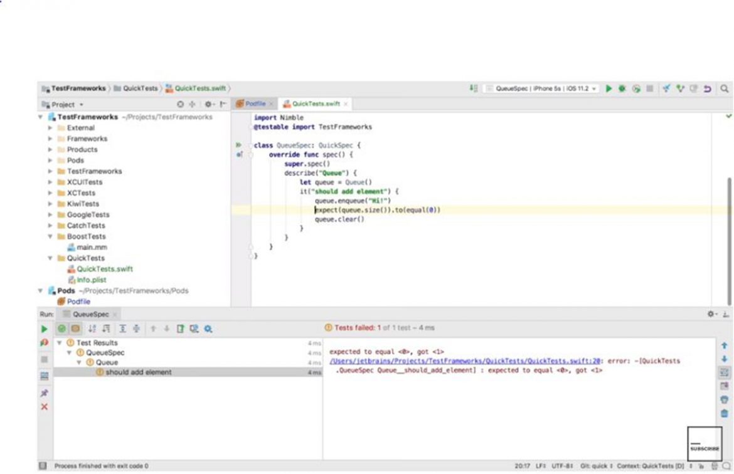Open test runner settings cog icon
Image resolution: width=734 pixels, height=474 pixels.
click(208, 329)
